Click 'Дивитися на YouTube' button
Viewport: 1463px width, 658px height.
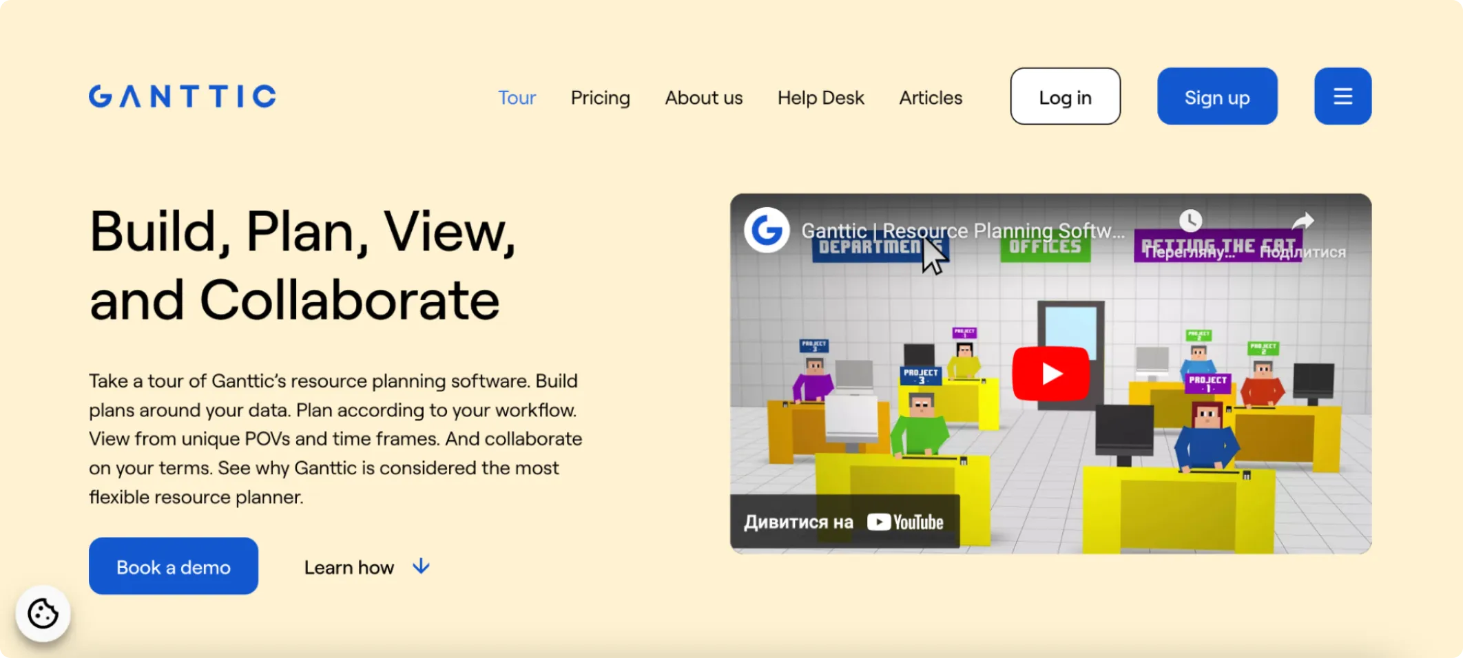pos(844,522)
